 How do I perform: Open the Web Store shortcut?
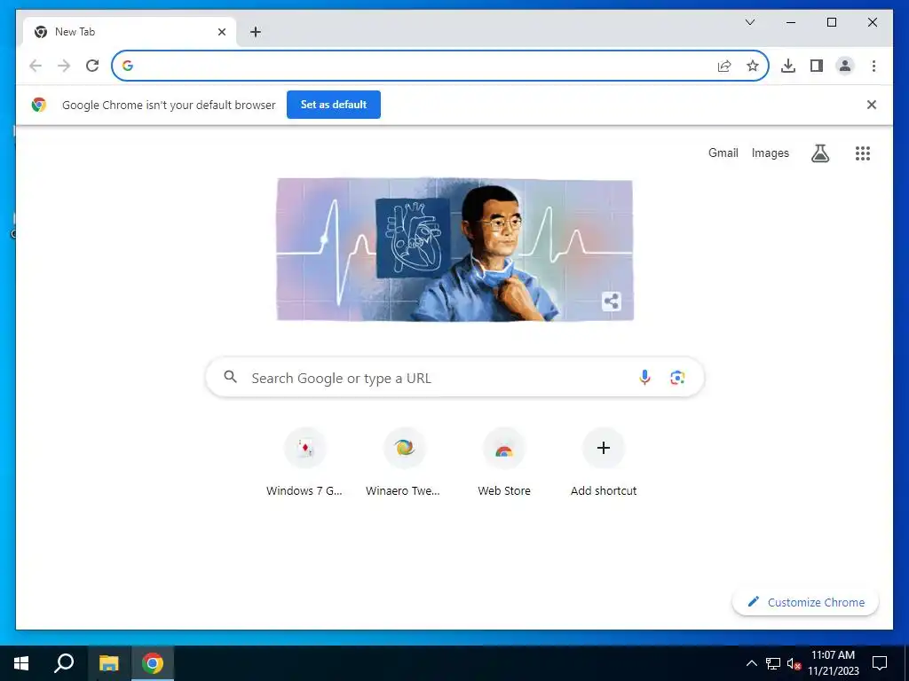504,463
